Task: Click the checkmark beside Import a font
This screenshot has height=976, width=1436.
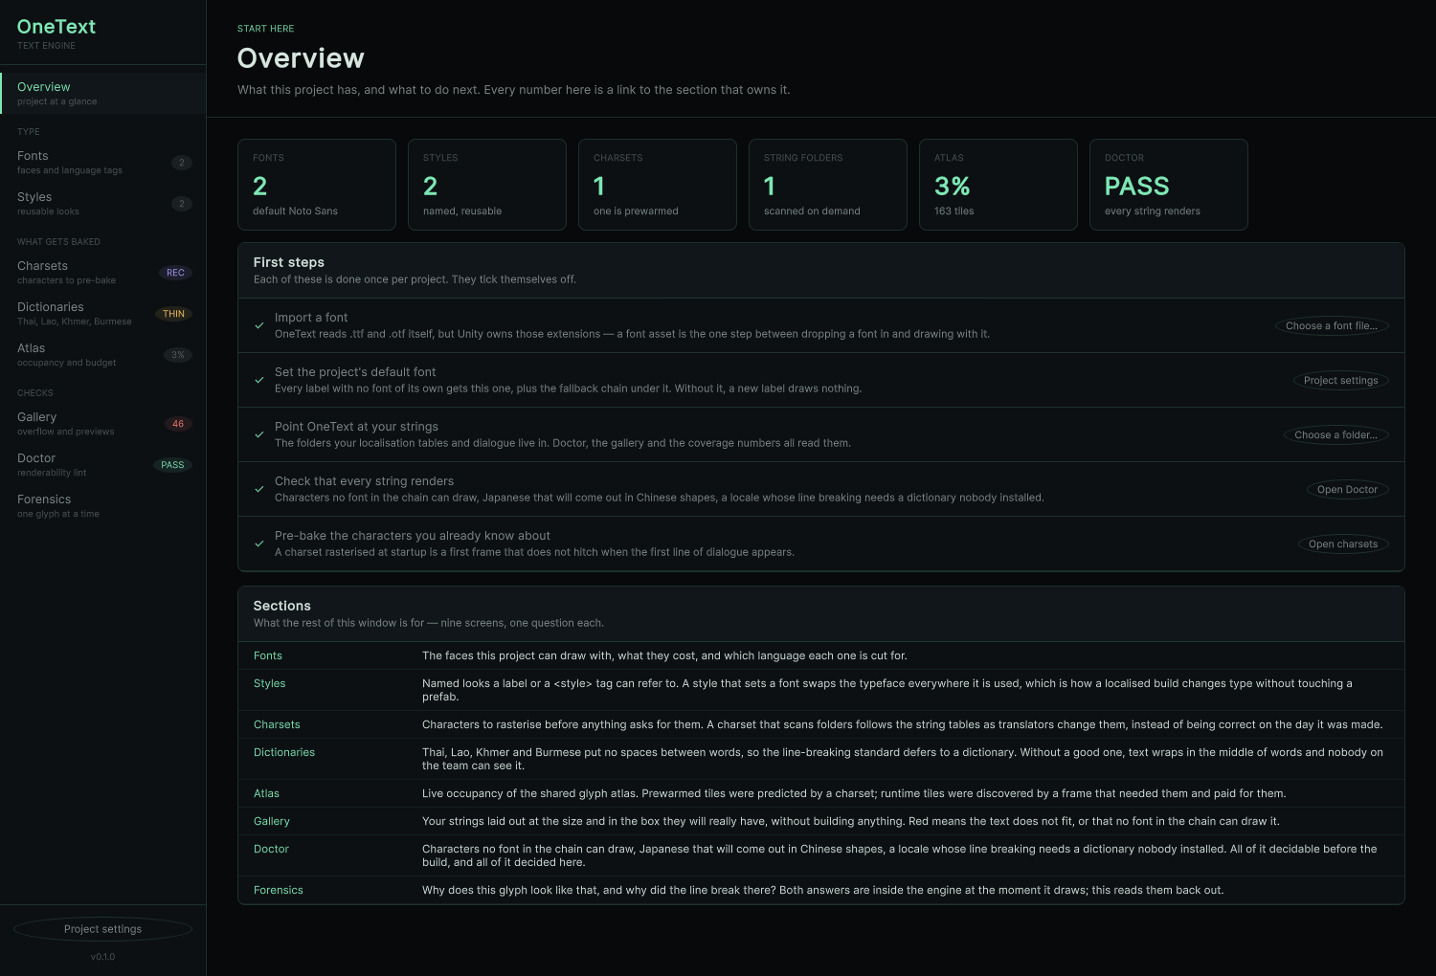Action: coord(259,325)
